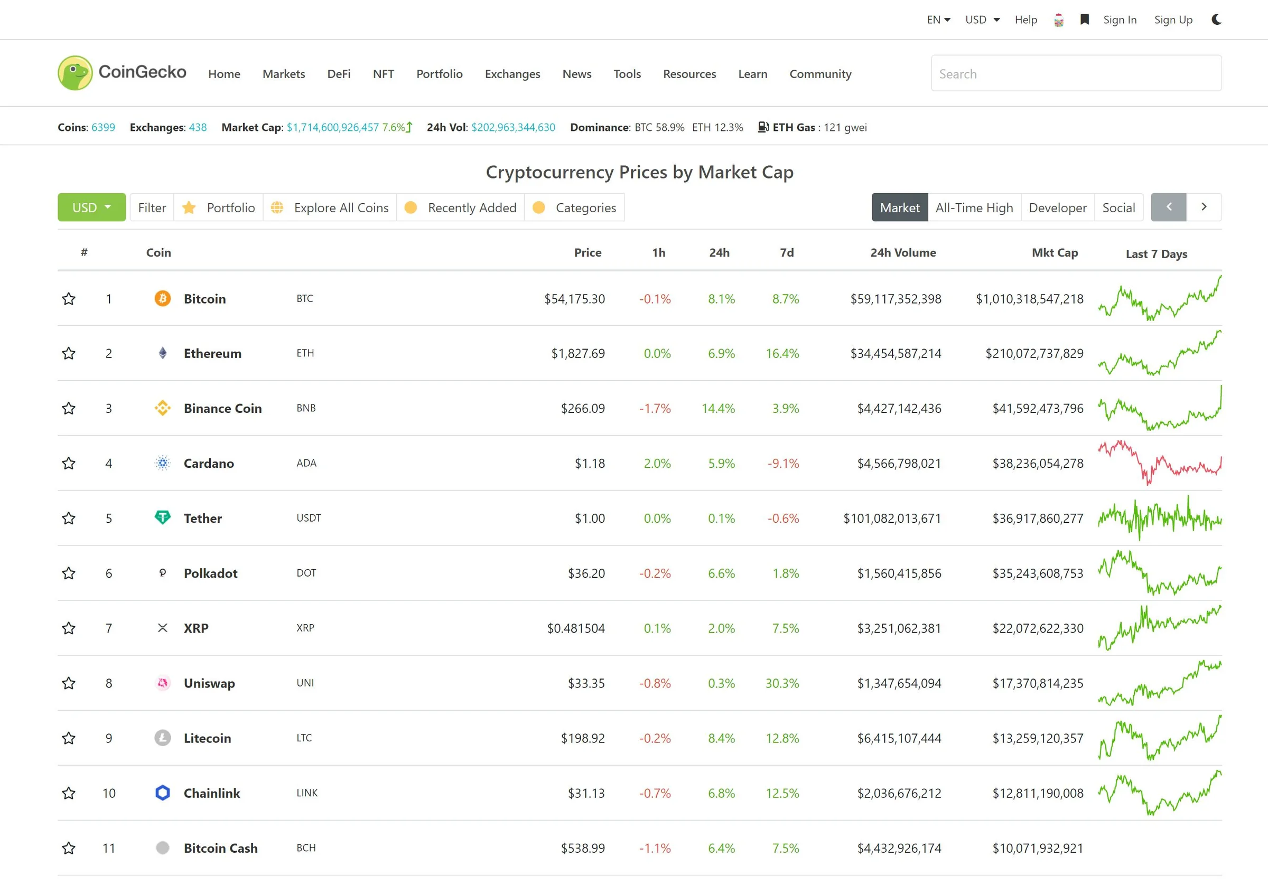Toggle dark mode moon icon
The width and height of the screenshot is (1268, 895).
(x=1216, y=20)
